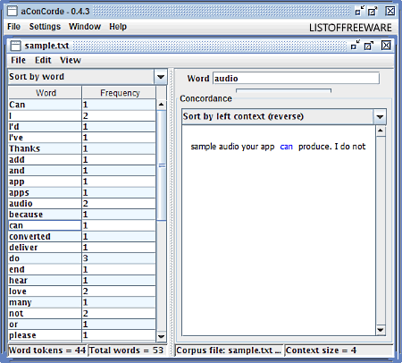Iconify the sample.txt internal window
Viewport: 402px width, 363px height.
click(x=355, y=46)
